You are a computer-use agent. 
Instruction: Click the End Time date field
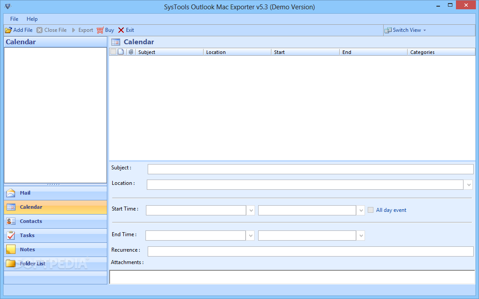coord(196,236)
